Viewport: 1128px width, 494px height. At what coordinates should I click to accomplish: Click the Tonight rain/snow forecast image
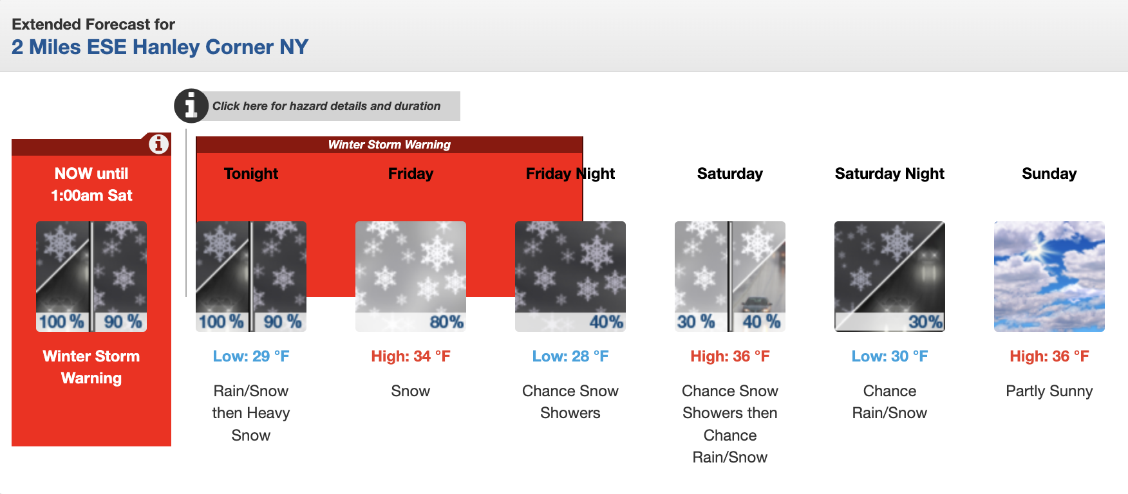[x=251, y=277]
